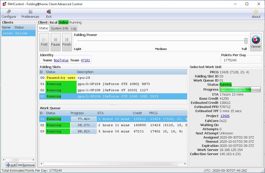Image resolution: width=265 pixels, height=173 pixels.
Task: Open the System Info tab
Action: tap(60, 28)
